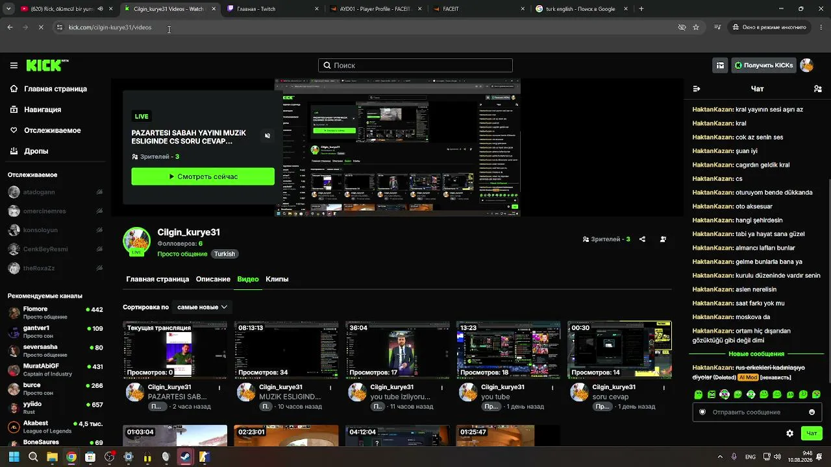Switch to the Главная - Twitch browser tab

tap(273, 9)
